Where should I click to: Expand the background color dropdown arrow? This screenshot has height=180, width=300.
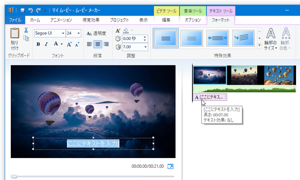(132, 30)
